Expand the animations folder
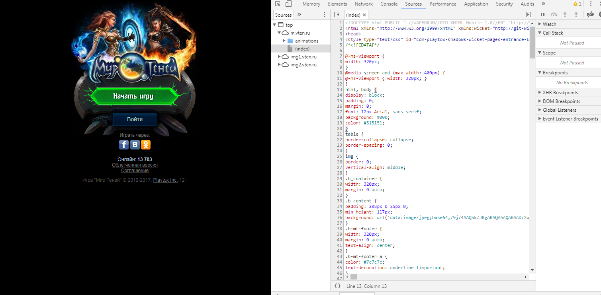 click(x=284, y=41)
